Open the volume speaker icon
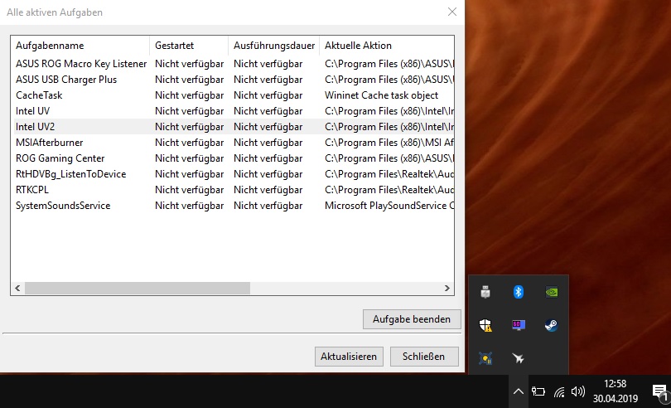 (577, 391)
